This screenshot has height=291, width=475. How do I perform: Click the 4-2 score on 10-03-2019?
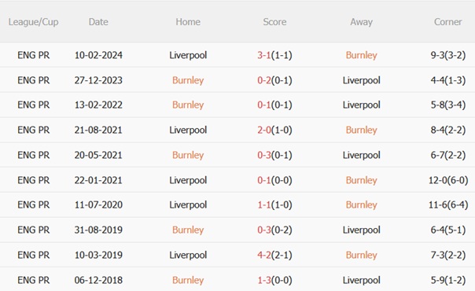point(264,255)
